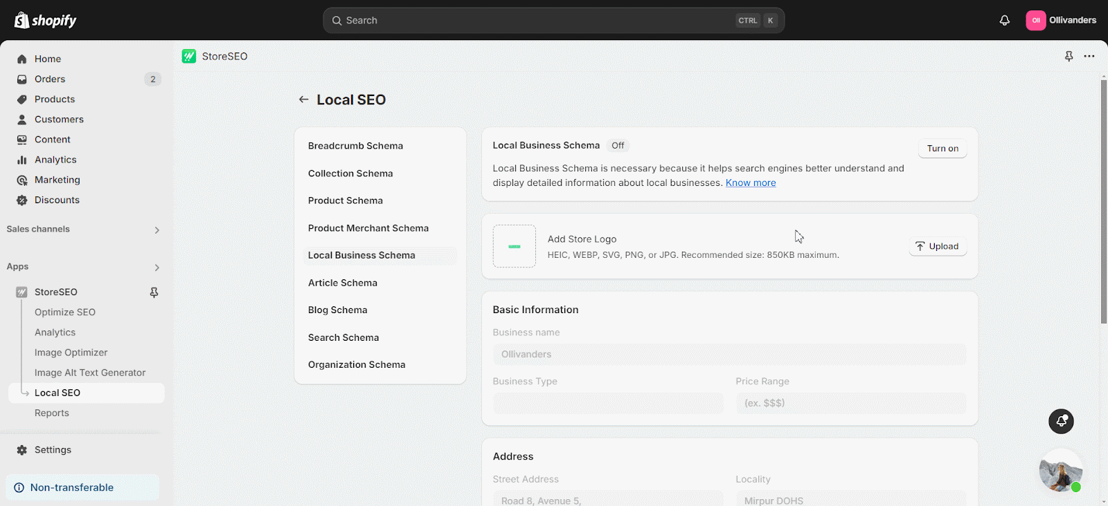Click the Settings gear icon
Viewport: 1108px width, 506px height.
[21, 449]
